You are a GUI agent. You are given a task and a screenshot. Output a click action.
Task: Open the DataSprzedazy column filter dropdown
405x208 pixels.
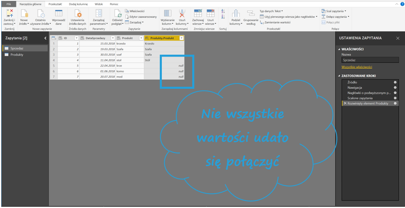[x=113, y=38]
